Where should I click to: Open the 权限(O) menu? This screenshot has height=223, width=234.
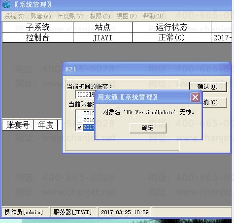point(100,16)
